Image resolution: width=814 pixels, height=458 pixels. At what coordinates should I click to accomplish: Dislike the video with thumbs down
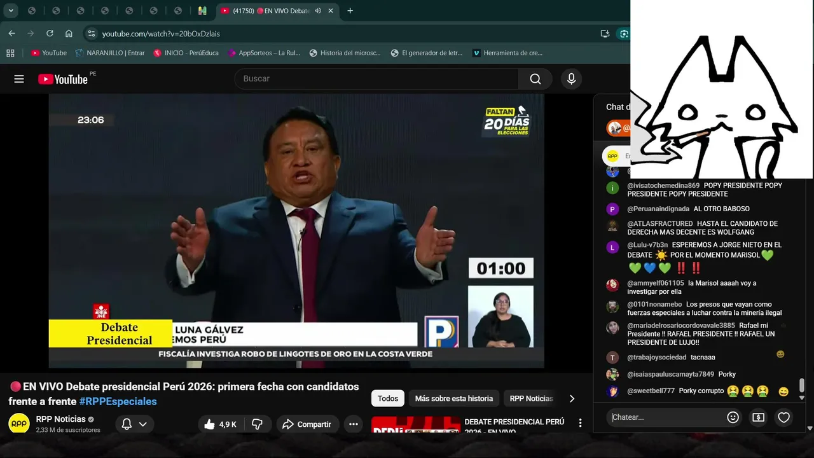coord(258,424)
